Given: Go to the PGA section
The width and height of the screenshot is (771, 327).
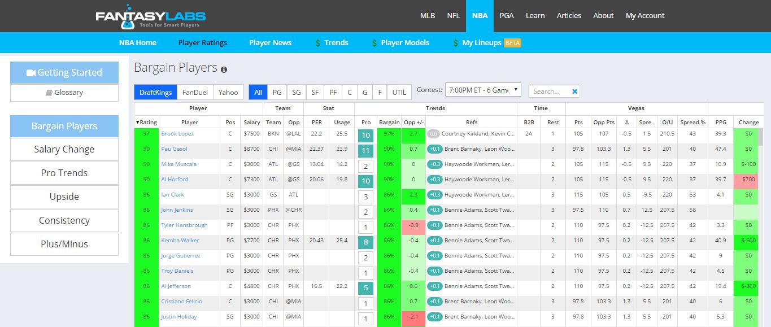Looking at the screenshot, I should click(x=507, y=16).
